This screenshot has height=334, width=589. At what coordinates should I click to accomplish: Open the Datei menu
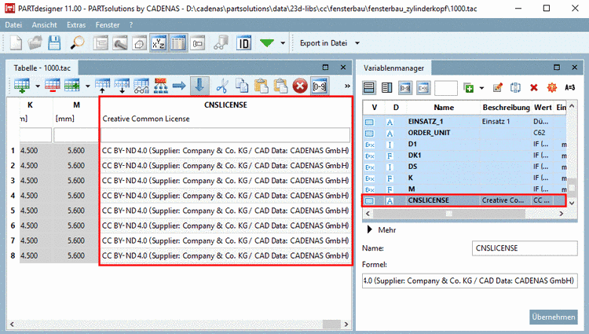[13, 25]
